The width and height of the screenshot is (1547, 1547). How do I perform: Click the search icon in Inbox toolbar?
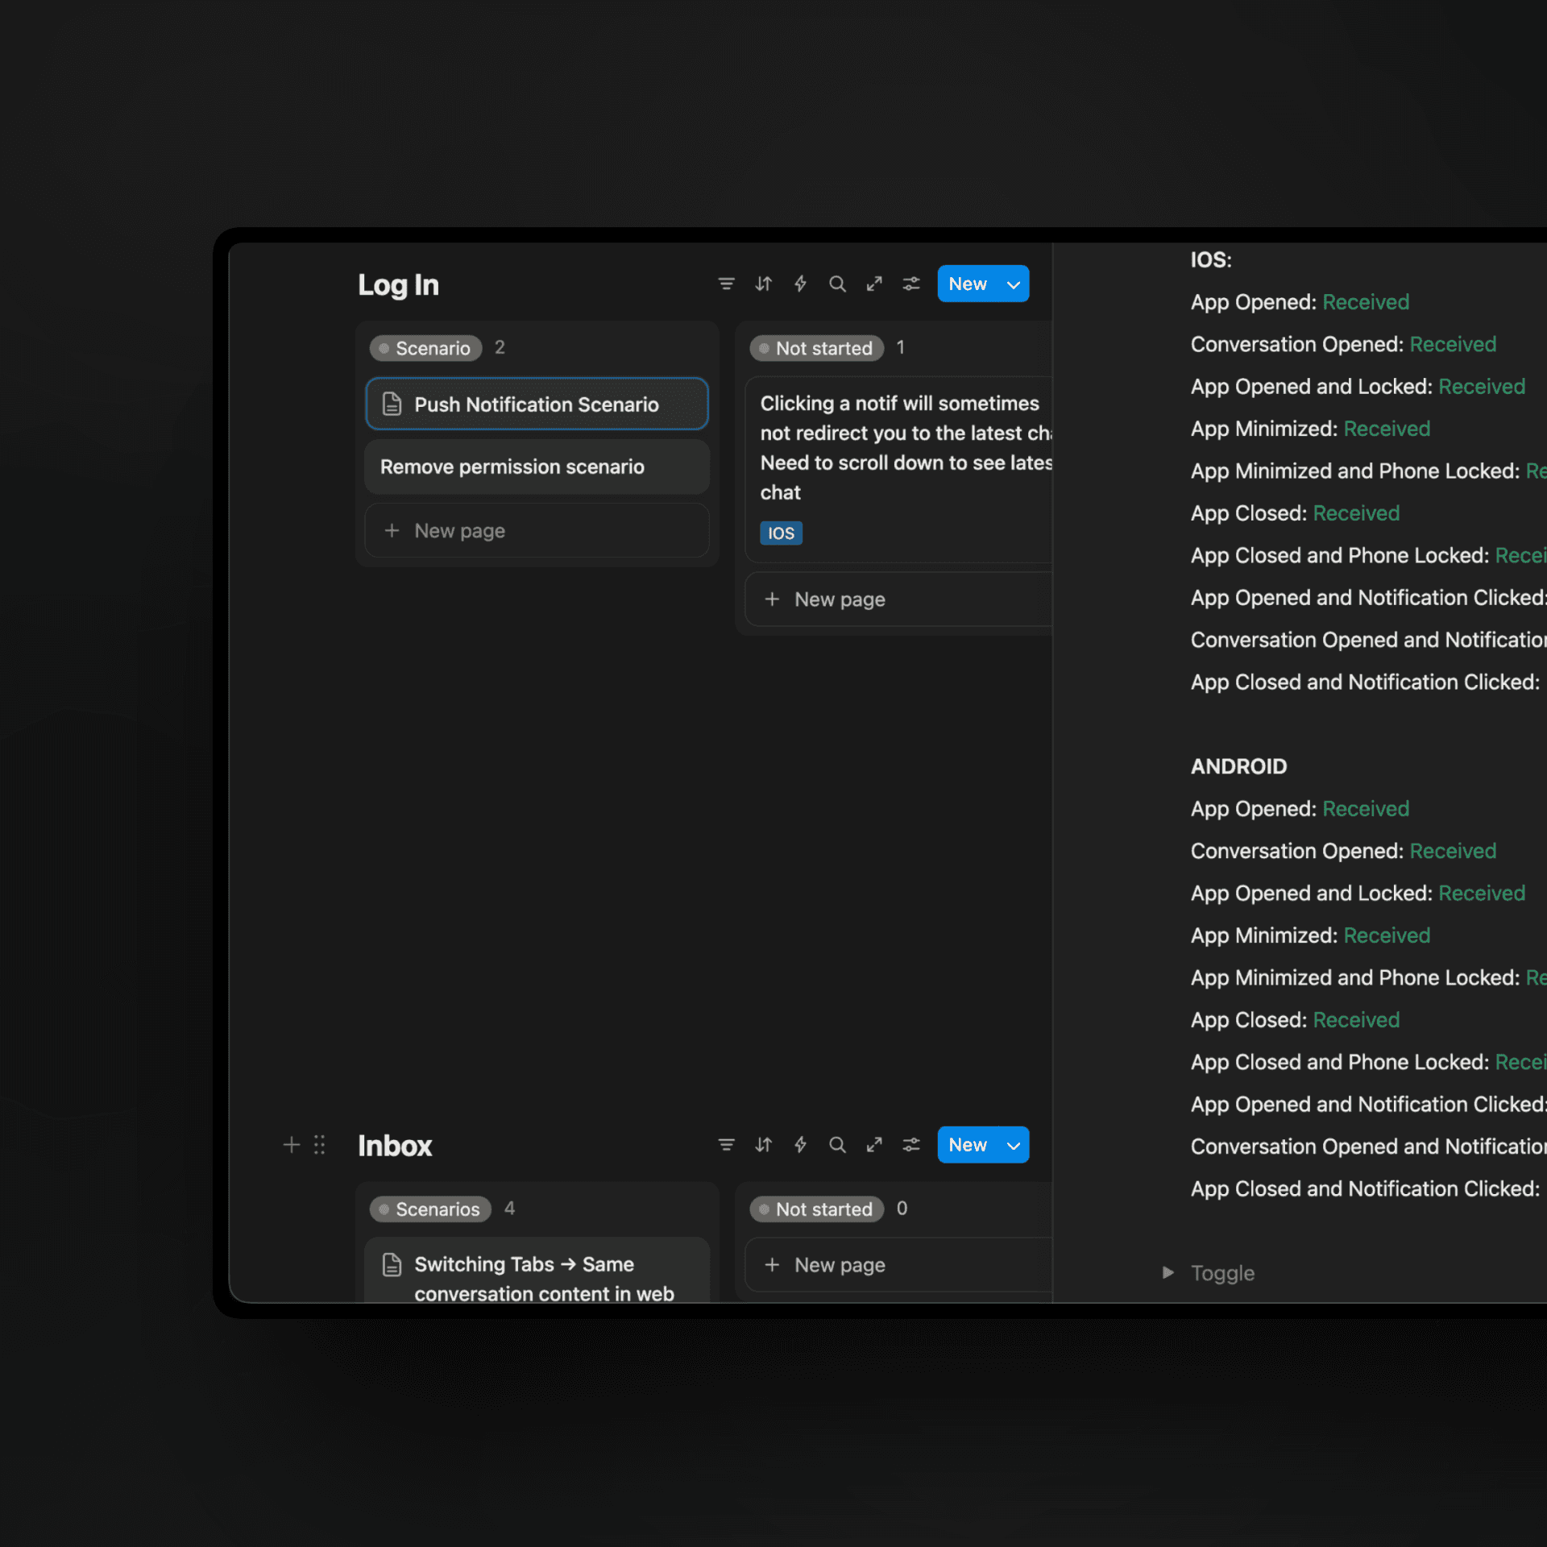[837, 1145]
